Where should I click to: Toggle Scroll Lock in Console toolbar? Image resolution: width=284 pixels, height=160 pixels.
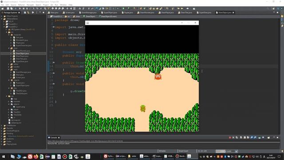245,137
